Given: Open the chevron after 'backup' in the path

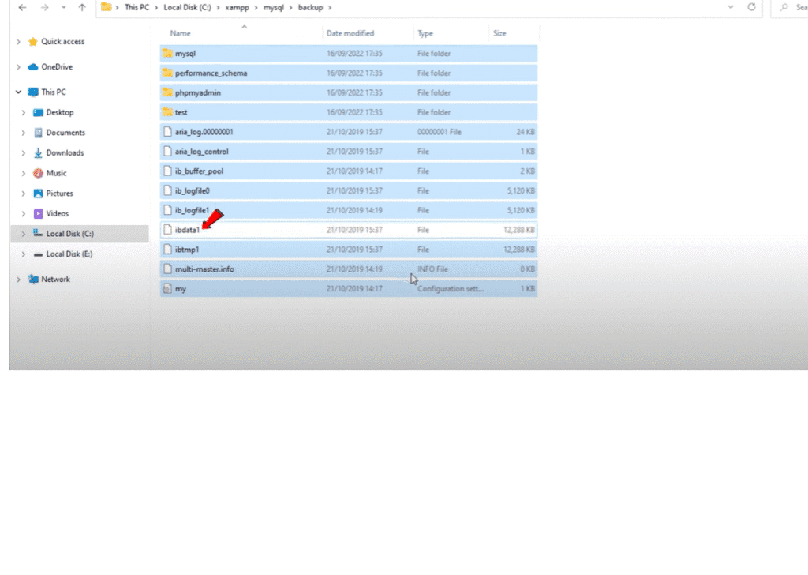Looking at the screenshot, I should [x=330, y=7].
